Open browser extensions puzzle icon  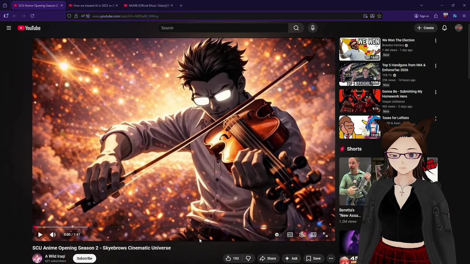[x=436, y=16]
